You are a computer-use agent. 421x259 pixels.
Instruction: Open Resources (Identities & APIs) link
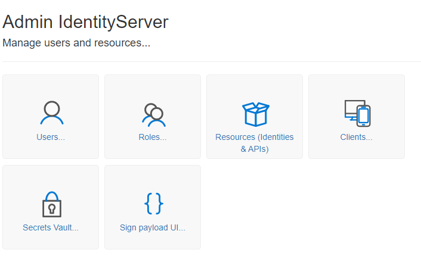click(x=255, y=143)
